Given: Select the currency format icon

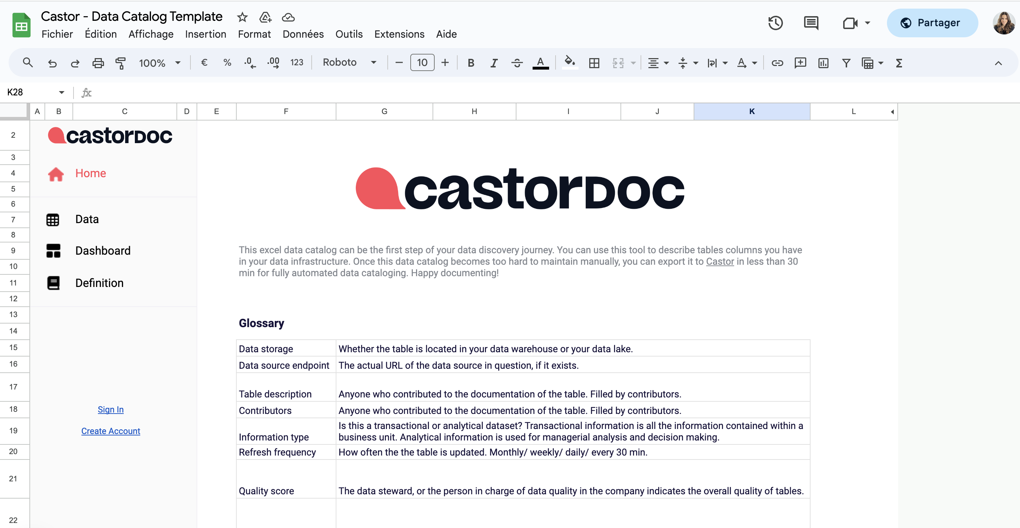Looking at the screenshot, I should pos(204,62).
